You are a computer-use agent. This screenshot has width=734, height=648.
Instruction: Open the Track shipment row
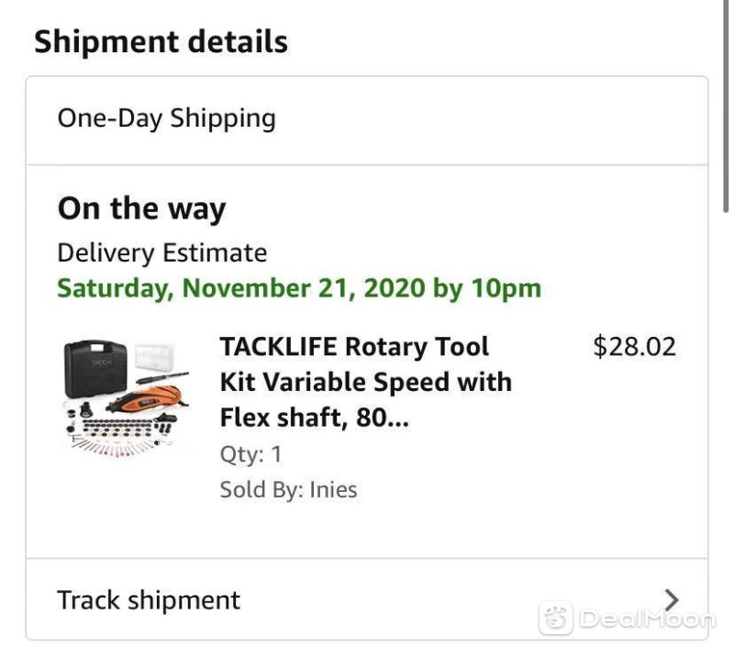coord(367,598)
